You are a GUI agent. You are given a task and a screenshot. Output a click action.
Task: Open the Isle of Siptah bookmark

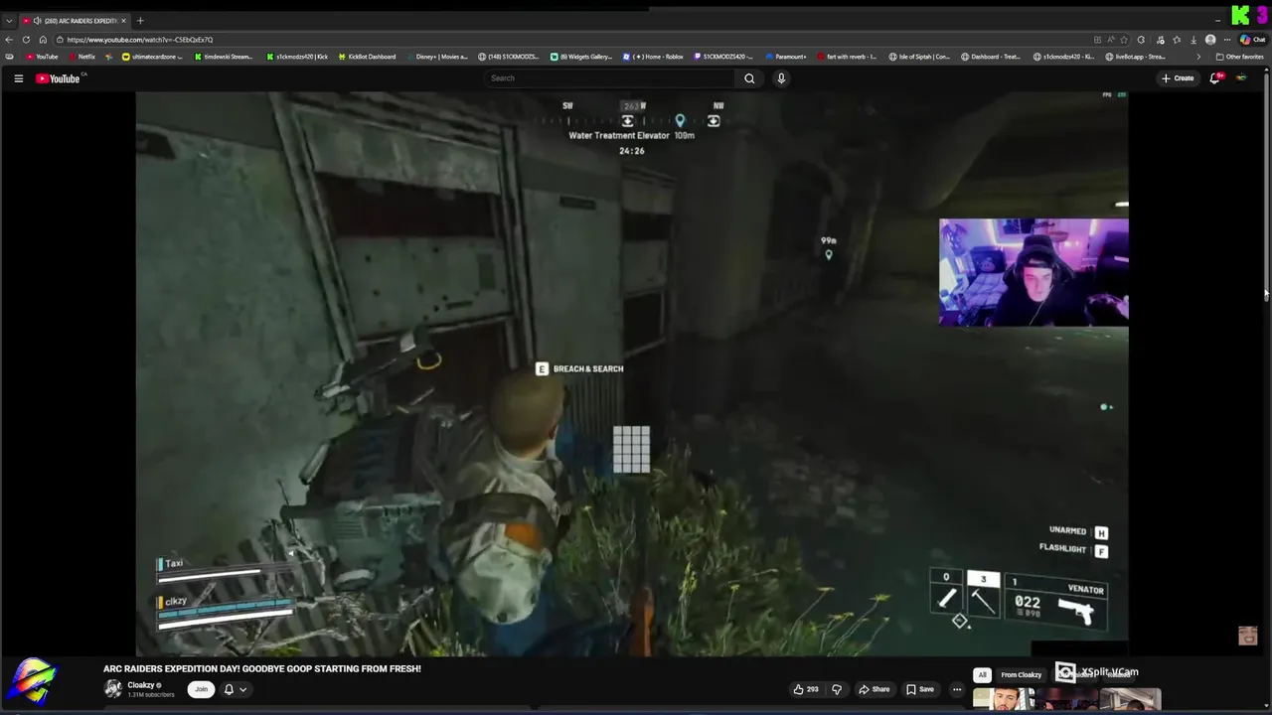pos(920,57)
